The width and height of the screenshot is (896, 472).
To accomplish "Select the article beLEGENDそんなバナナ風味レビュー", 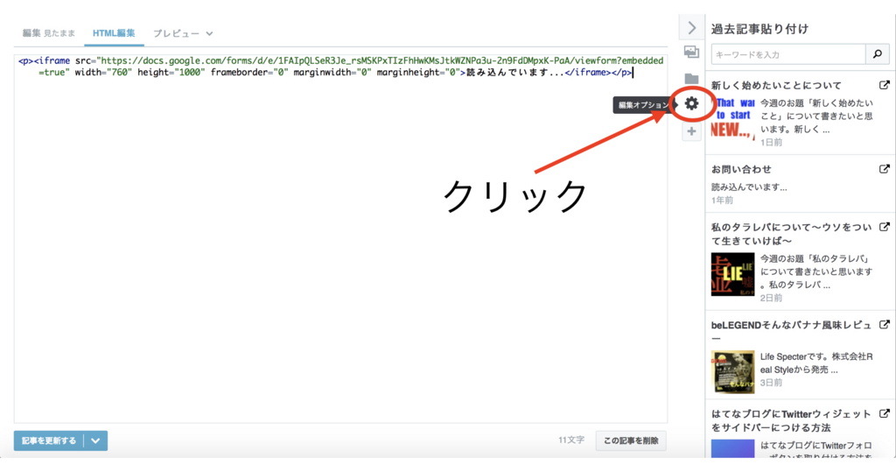I will tap(791, 331).
